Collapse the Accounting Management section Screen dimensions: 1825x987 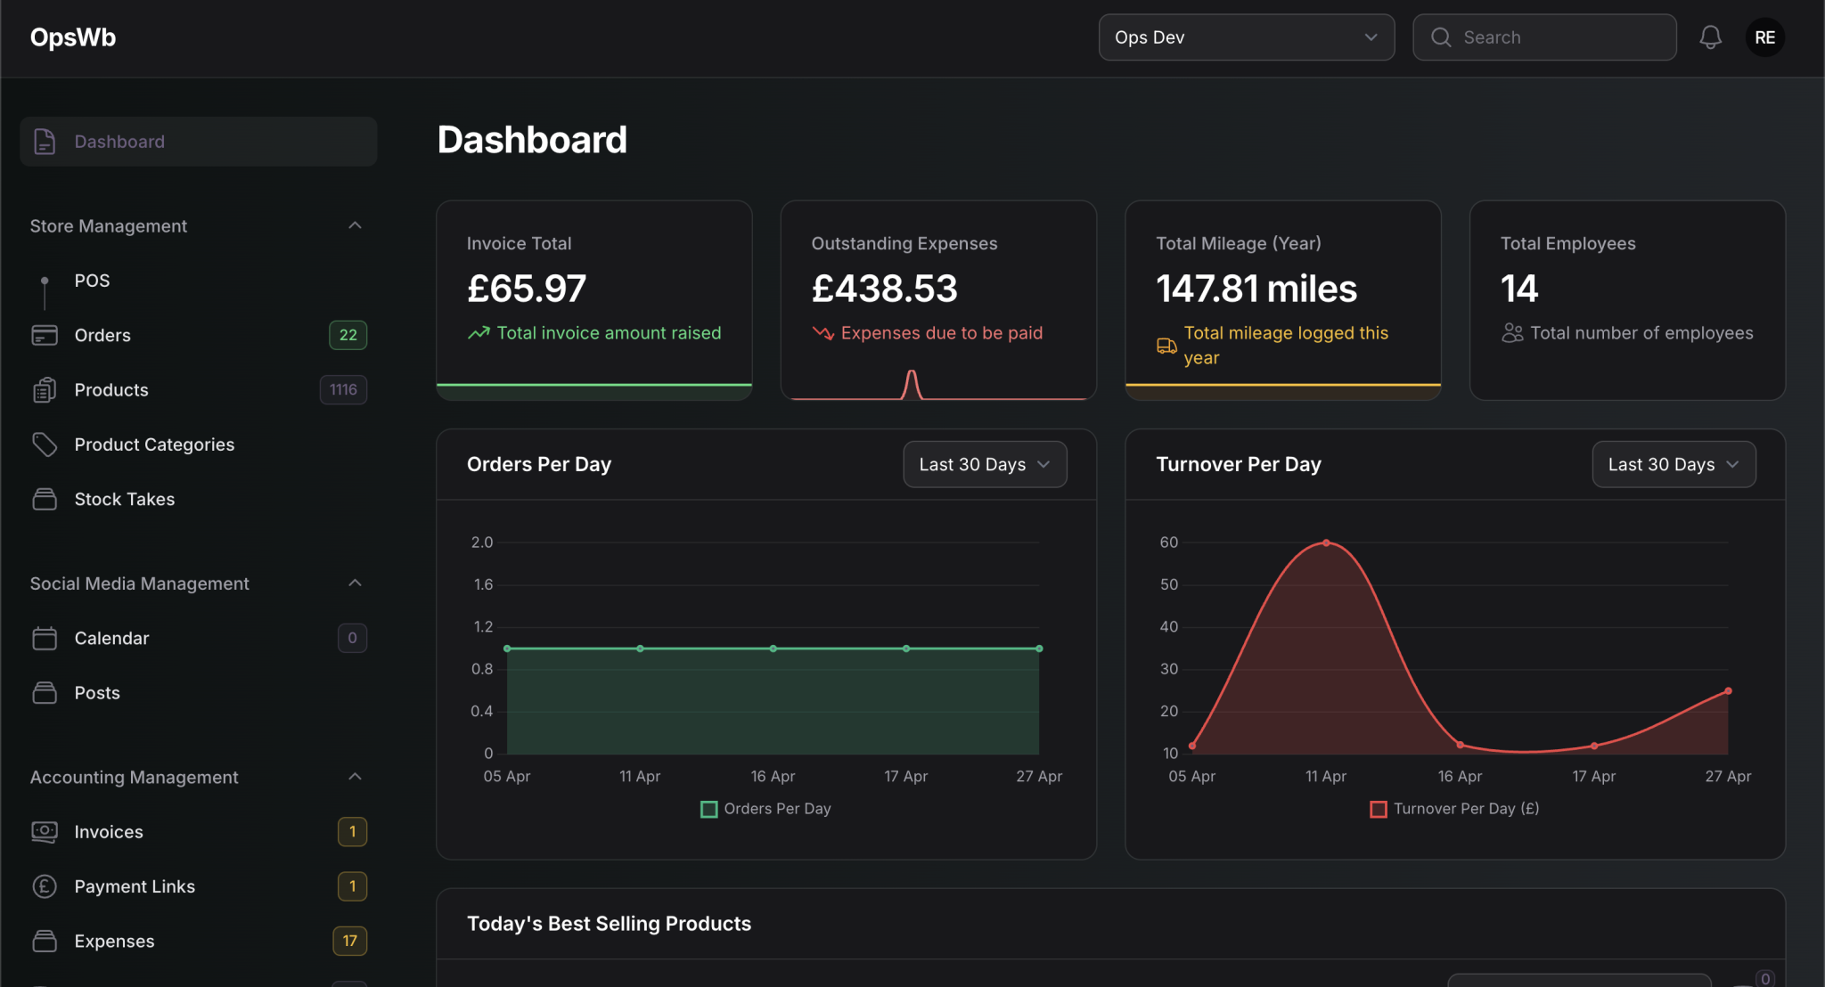click(x=355, y=777)
